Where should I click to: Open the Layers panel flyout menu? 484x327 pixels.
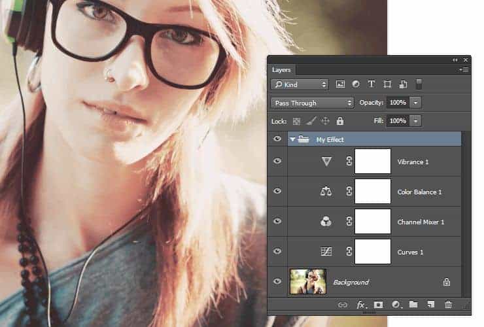(x=464, y=70)
